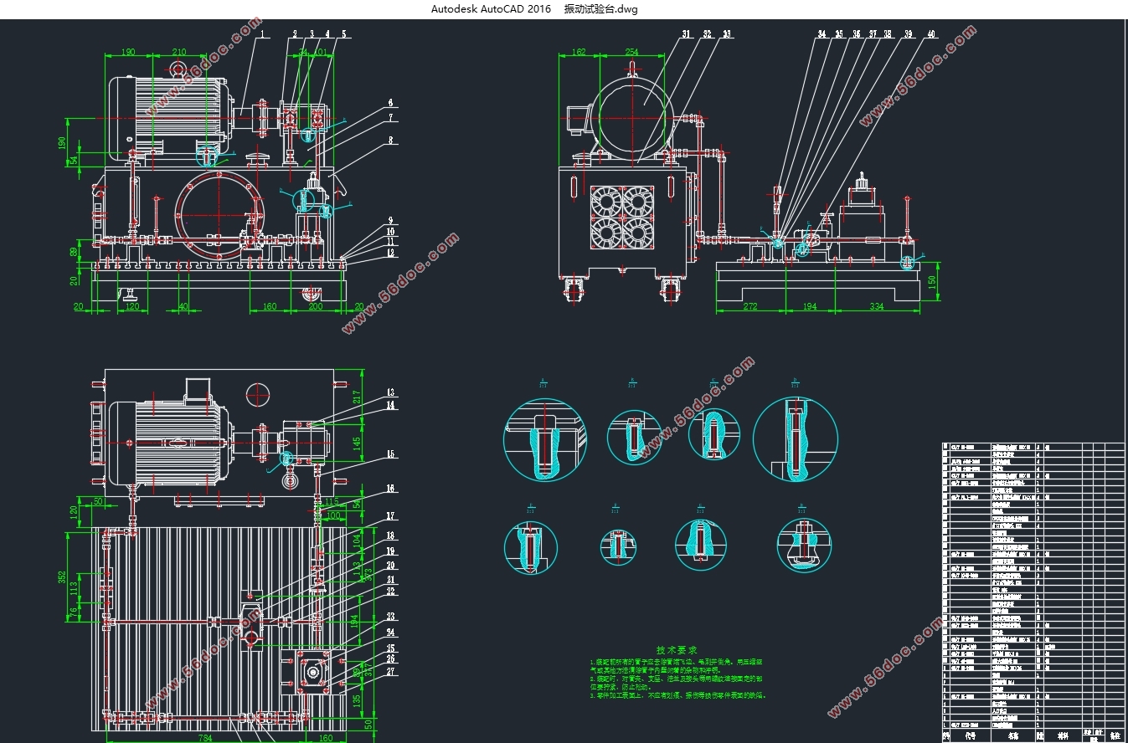Select part callout number 37
This screenshot has height=743, width=1128.
[x=873, y=34]
